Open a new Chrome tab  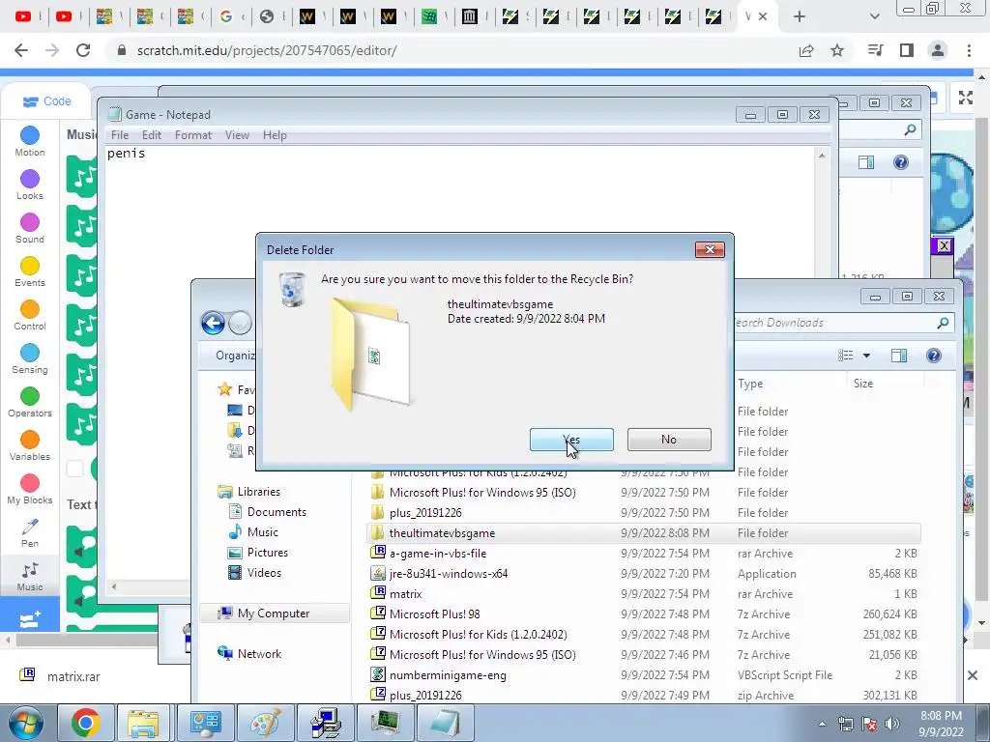[800, 16]
